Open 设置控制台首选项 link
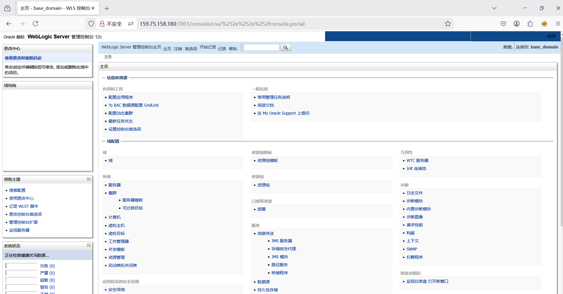The width and height of the screenshot is (563, 294). click(125, 129)
